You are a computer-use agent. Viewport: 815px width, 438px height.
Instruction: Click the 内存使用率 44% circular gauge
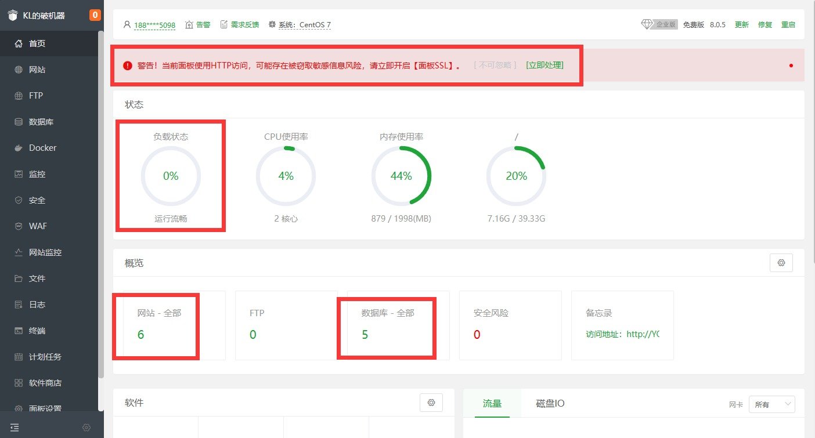(x=401, y=176)
